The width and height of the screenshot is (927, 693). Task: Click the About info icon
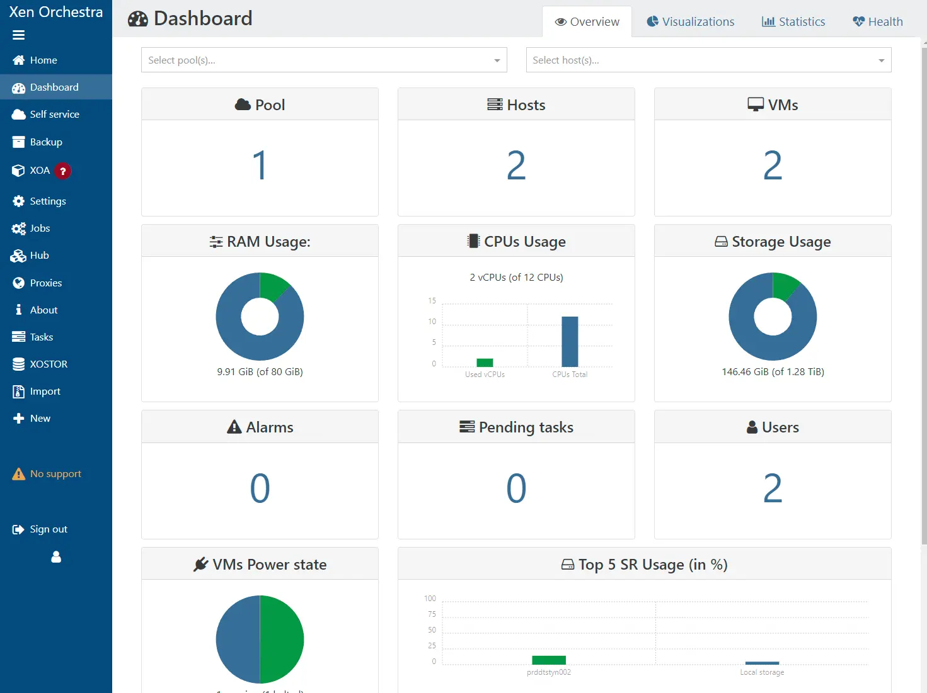(x=18, y=310)
